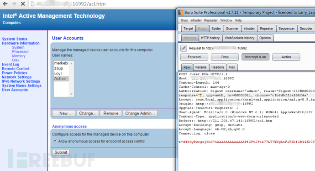Open System Status link in sidebar
315x171 pixels.
click(15, 39)
